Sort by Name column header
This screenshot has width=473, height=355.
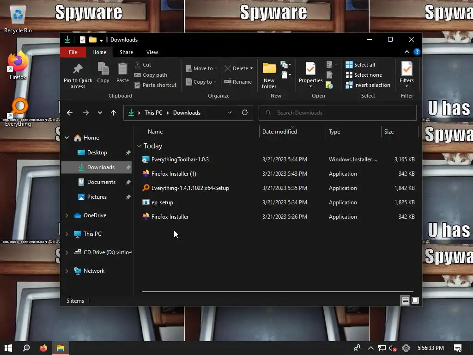[x=155, y=132]
